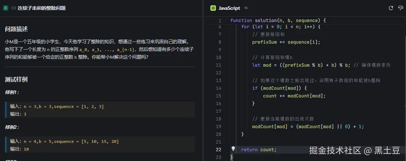Open the language switch arrows next to JavaScript

click(x=246, y=8)
